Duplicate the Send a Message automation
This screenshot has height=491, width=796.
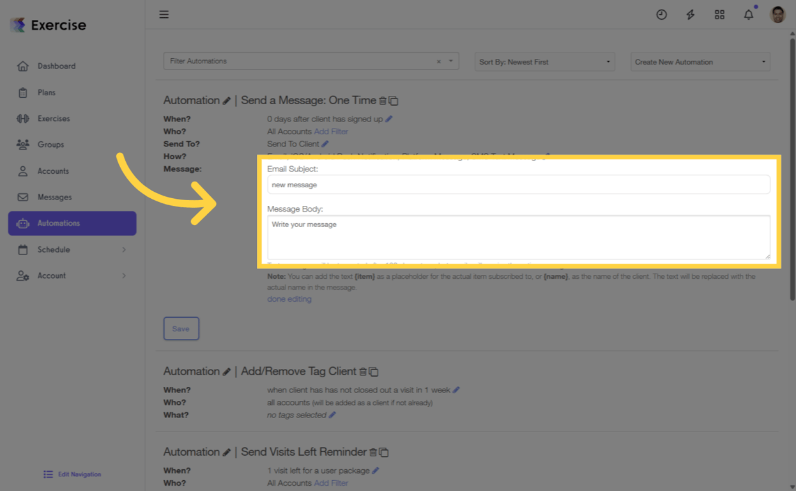394,101
